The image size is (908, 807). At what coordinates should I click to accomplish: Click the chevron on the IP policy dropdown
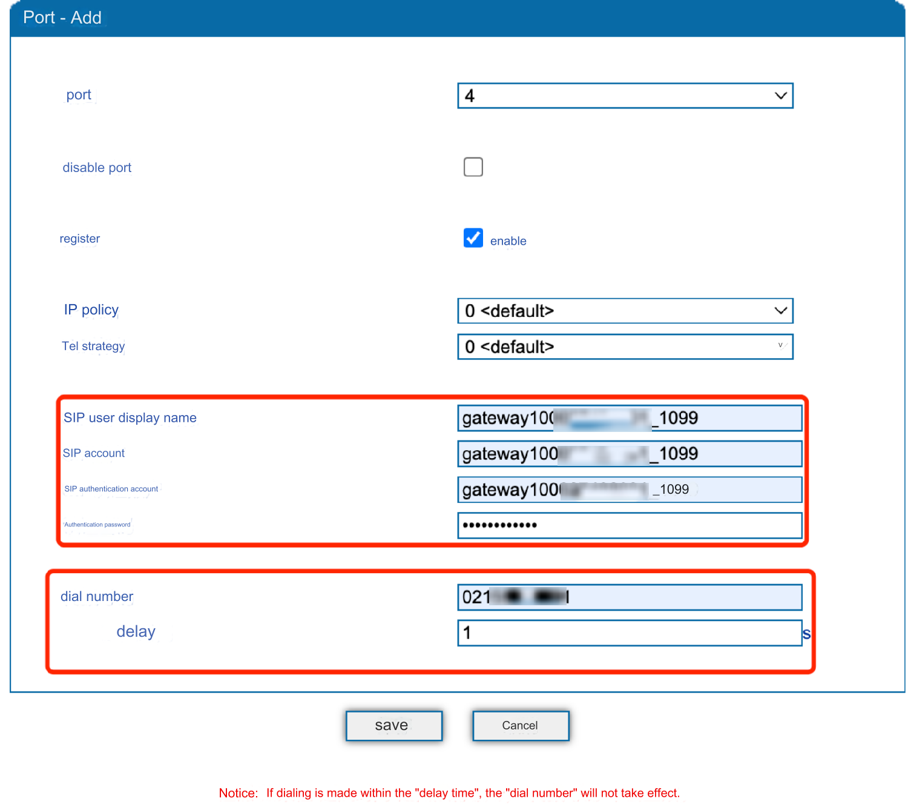point(780,311)
